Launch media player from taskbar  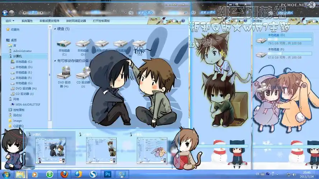34,174
